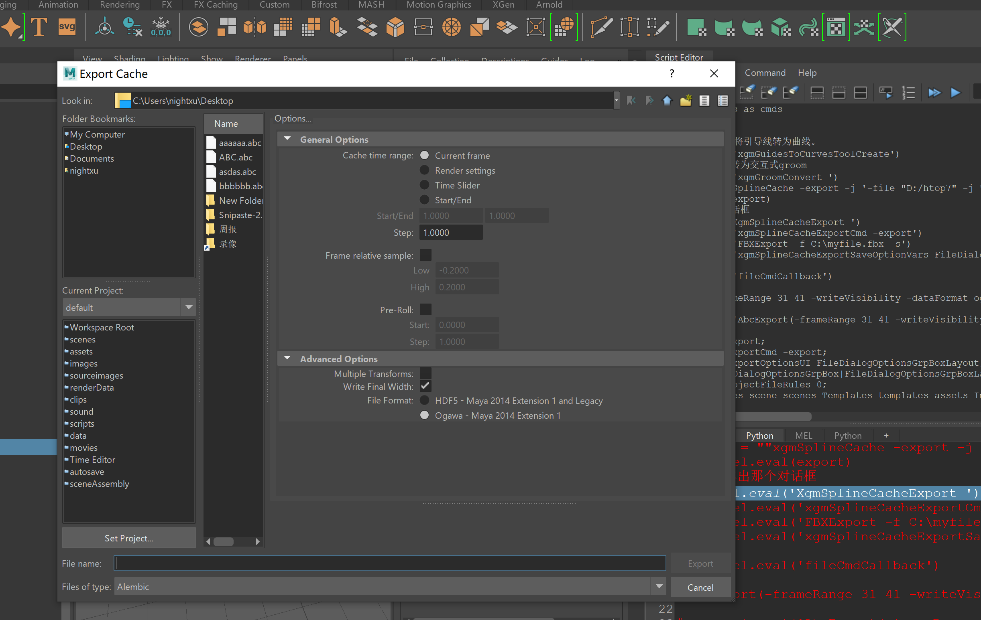Click inside the File name input field
The width and height of the screenshot is (981, 620).
pos(387,563)
